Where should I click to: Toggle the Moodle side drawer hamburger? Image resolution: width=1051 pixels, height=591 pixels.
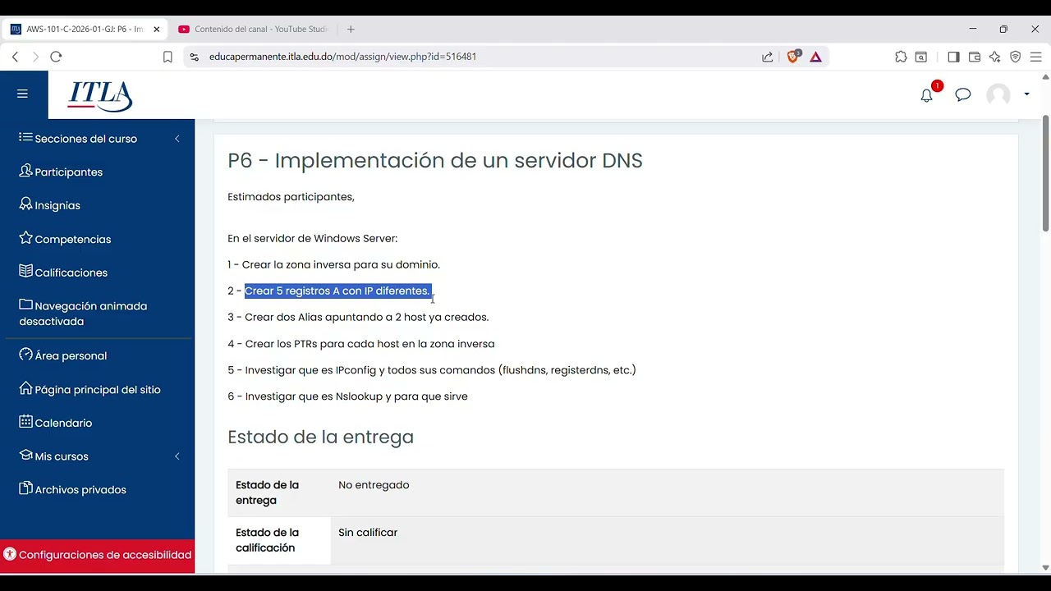[22, 94]
